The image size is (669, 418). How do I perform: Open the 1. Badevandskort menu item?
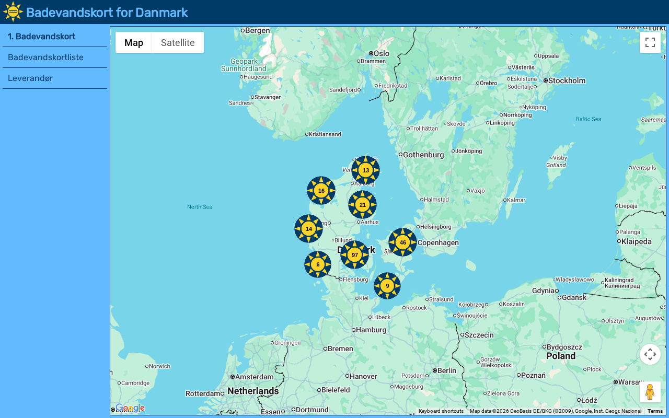[55, 37]
